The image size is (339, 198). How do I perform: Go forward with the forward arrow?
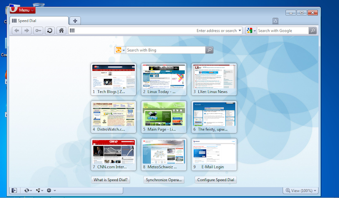(27, 30)
